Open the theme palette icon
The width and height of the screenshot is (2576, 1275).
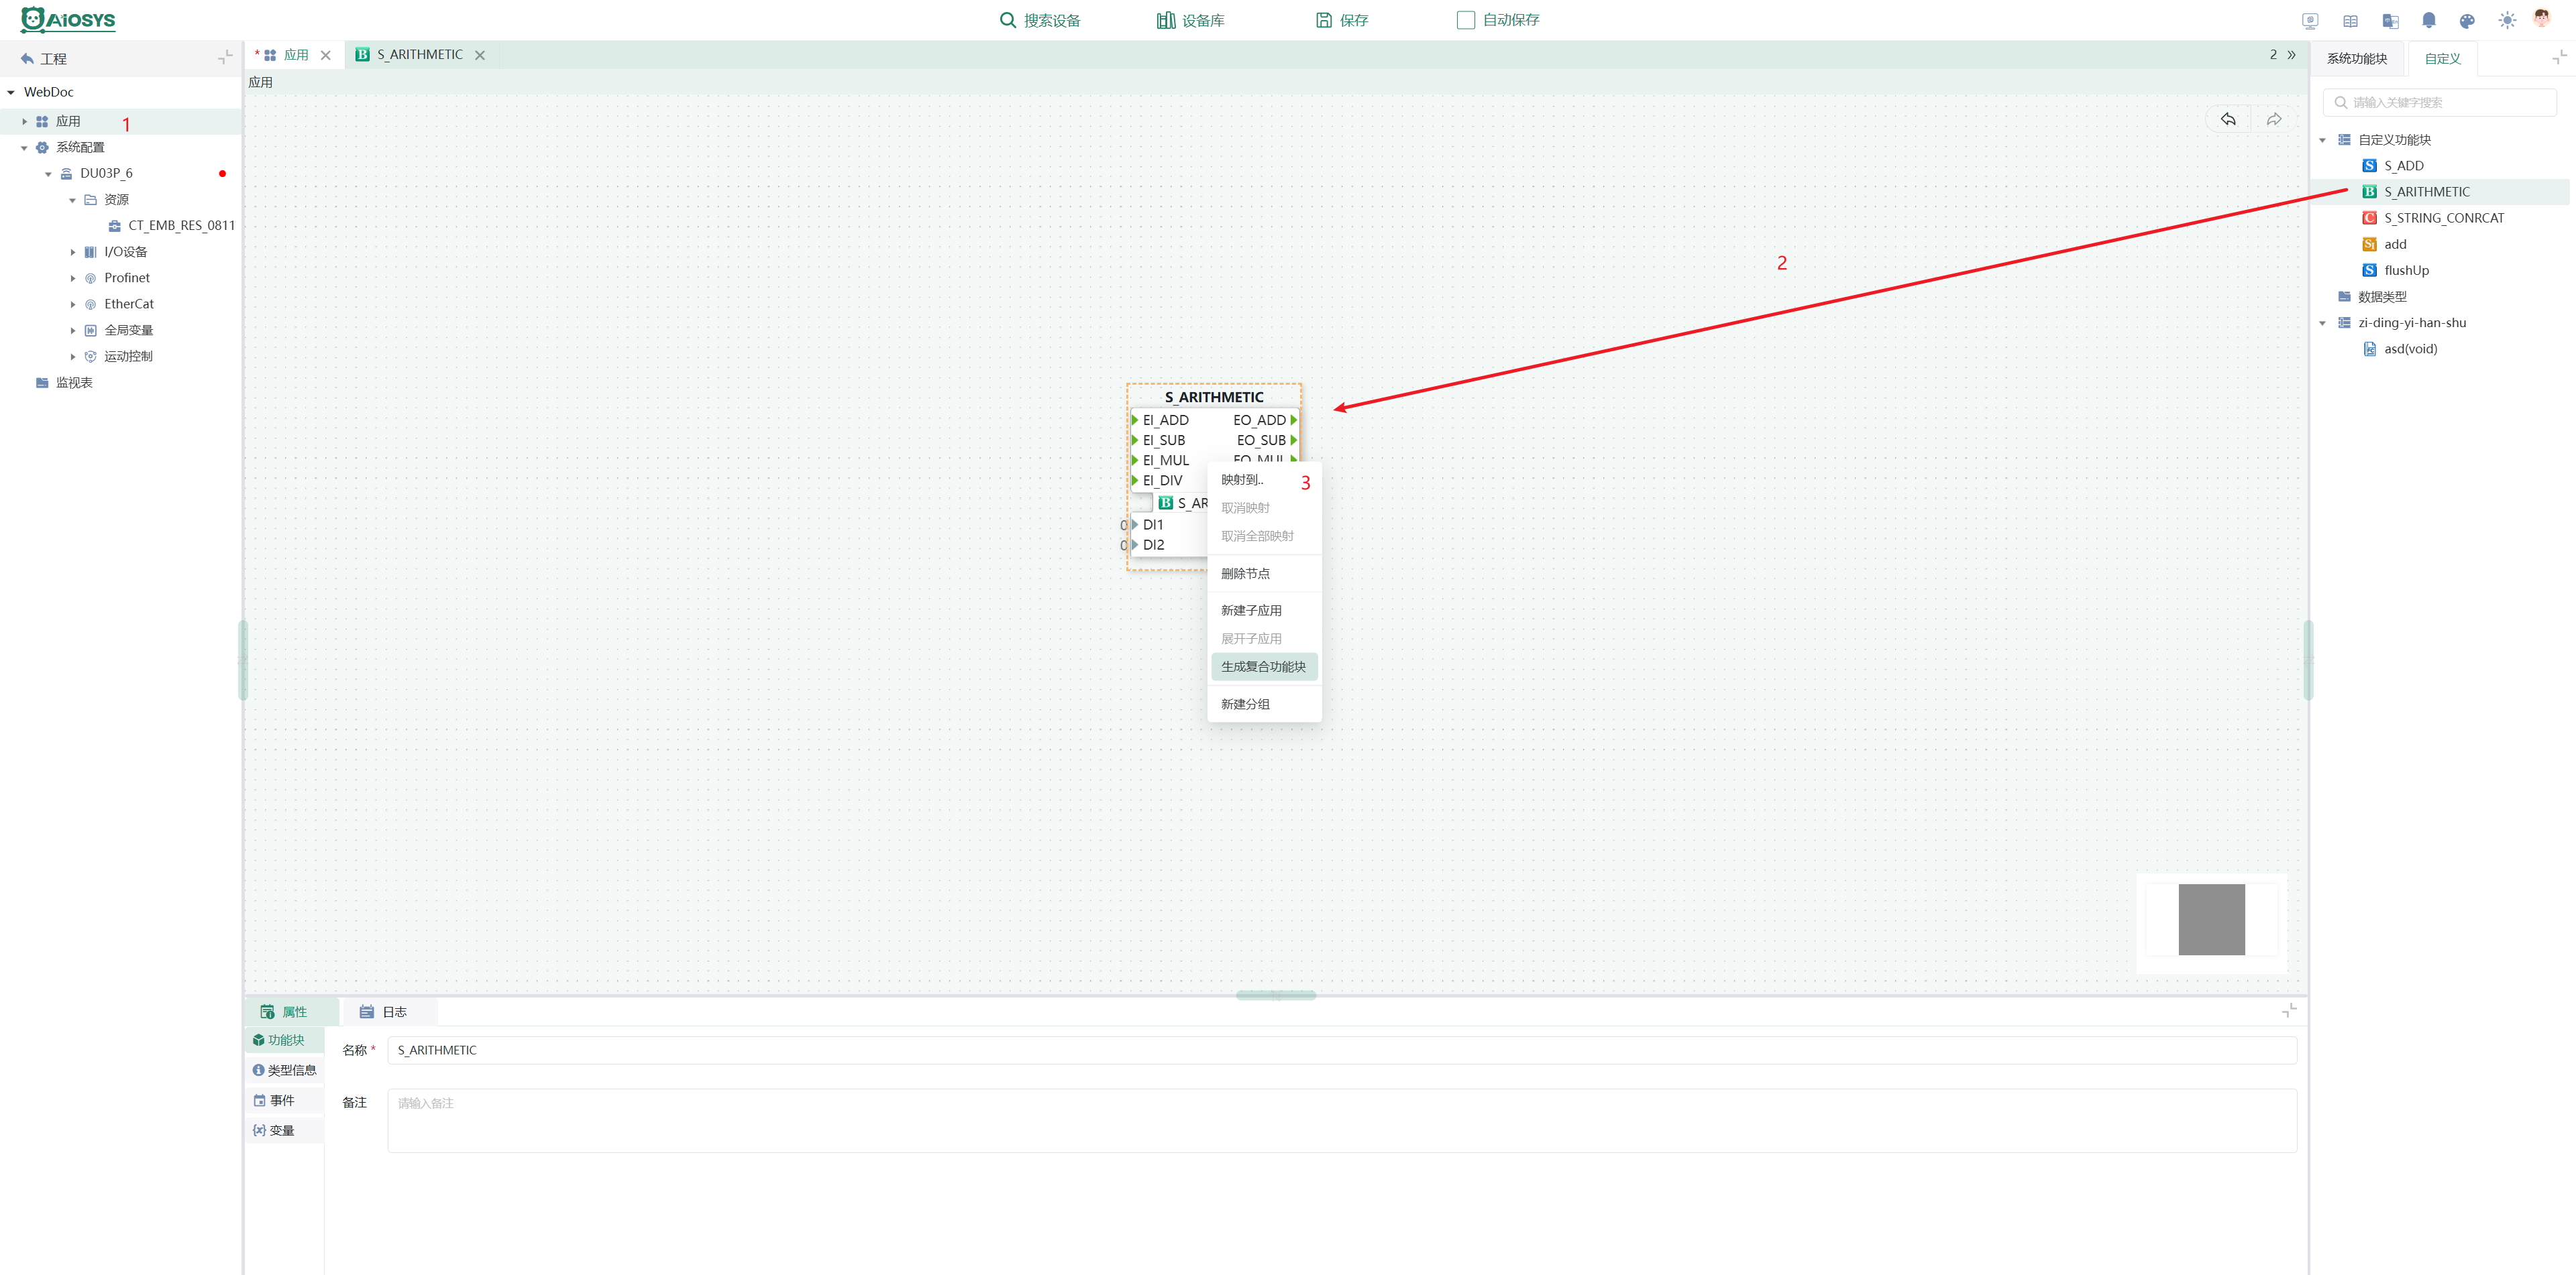[x=2467, y=20]
